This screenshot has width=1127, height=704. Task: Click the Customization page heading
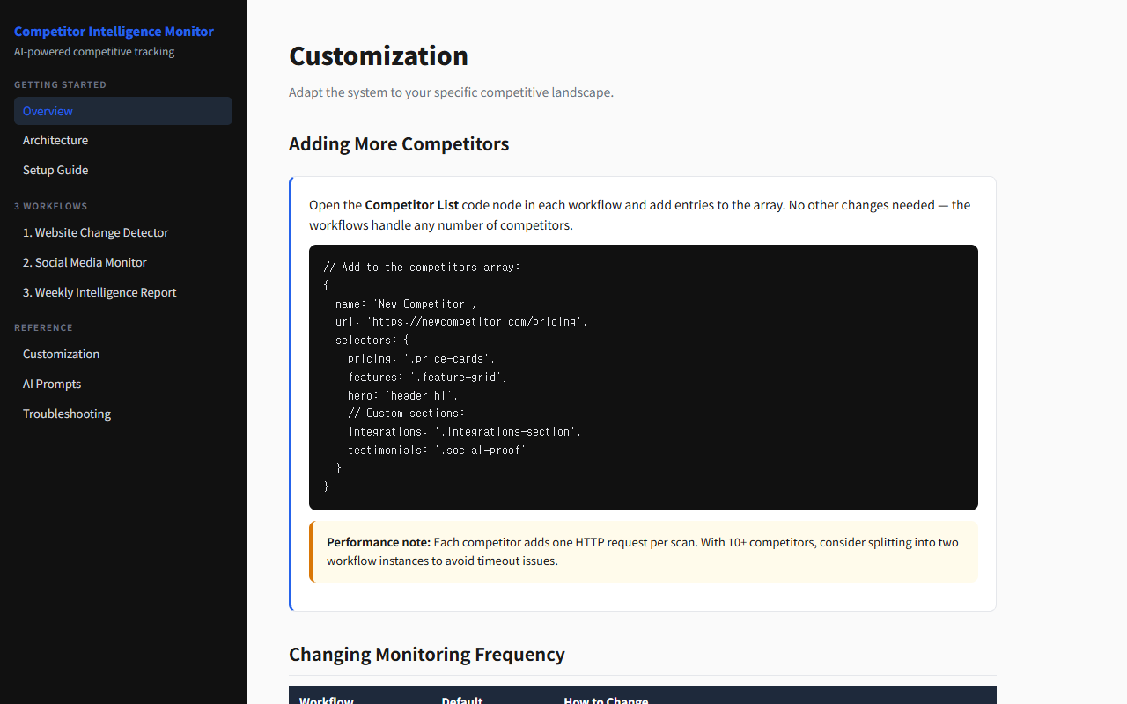379,55
